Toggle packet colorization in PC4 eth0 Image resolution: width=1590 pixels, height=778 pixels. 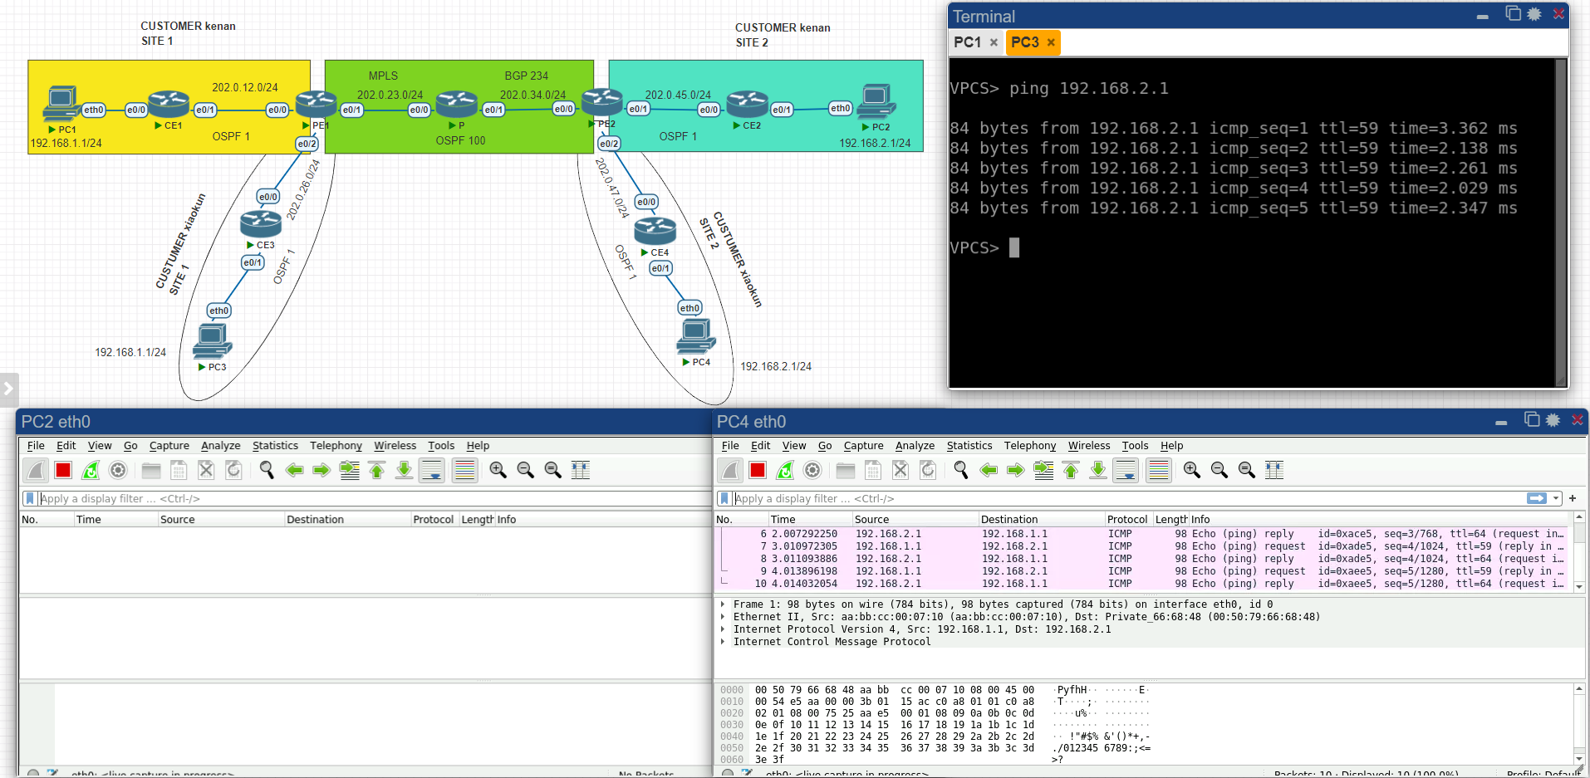[1158, 471]
